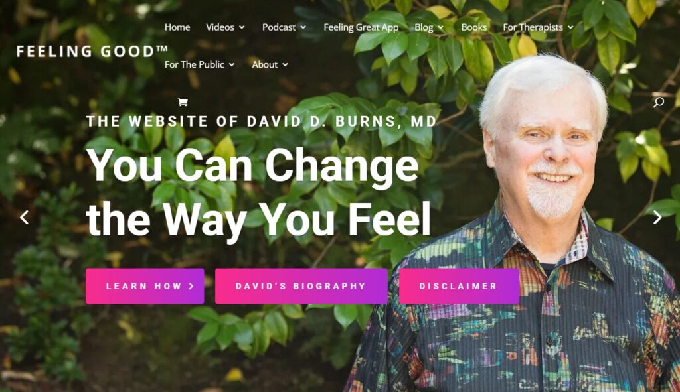Screen dimensions: 680x392
Task: Expand the Videos dropdown chevron
Action: tap(242, 27)
